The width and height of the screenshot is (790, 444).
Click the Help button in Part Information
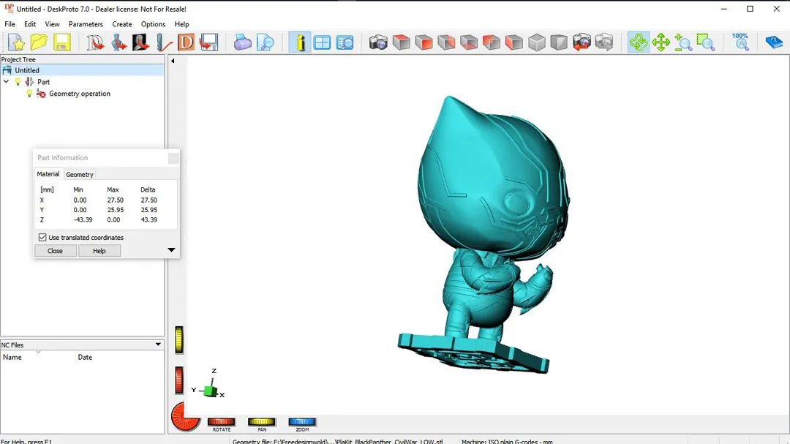point(99,251)
